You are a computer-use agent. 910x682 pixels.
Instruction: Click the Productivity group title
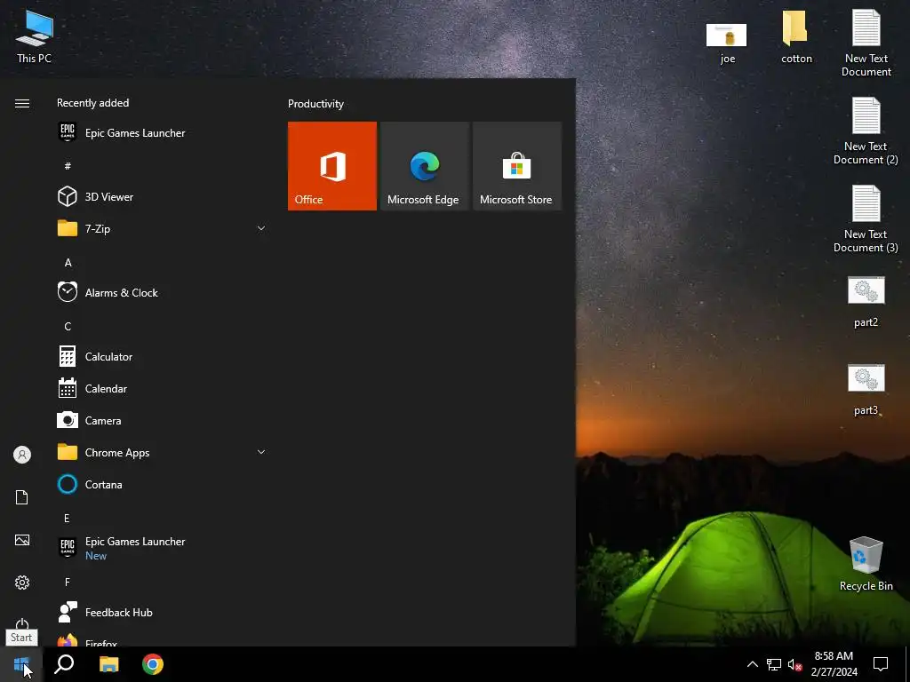tap(315, 104)
